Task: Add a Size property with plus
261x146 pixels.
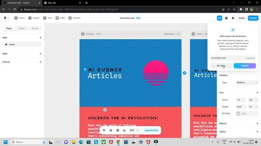Action: 257,92
